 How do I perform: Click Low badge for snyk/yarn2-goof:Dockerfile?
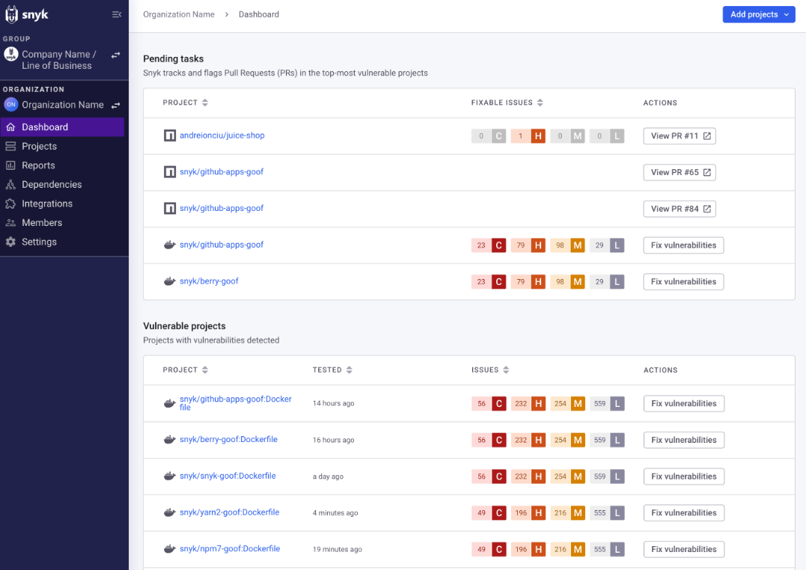click(607, 513)
